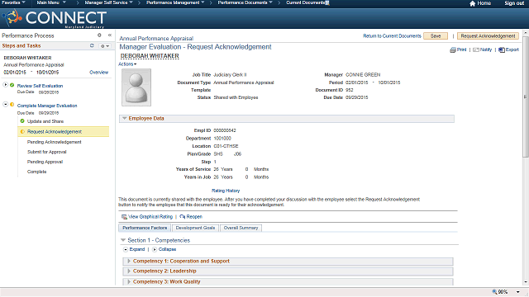Open Manager Self Service breadcrumb menu

(108, 2)
